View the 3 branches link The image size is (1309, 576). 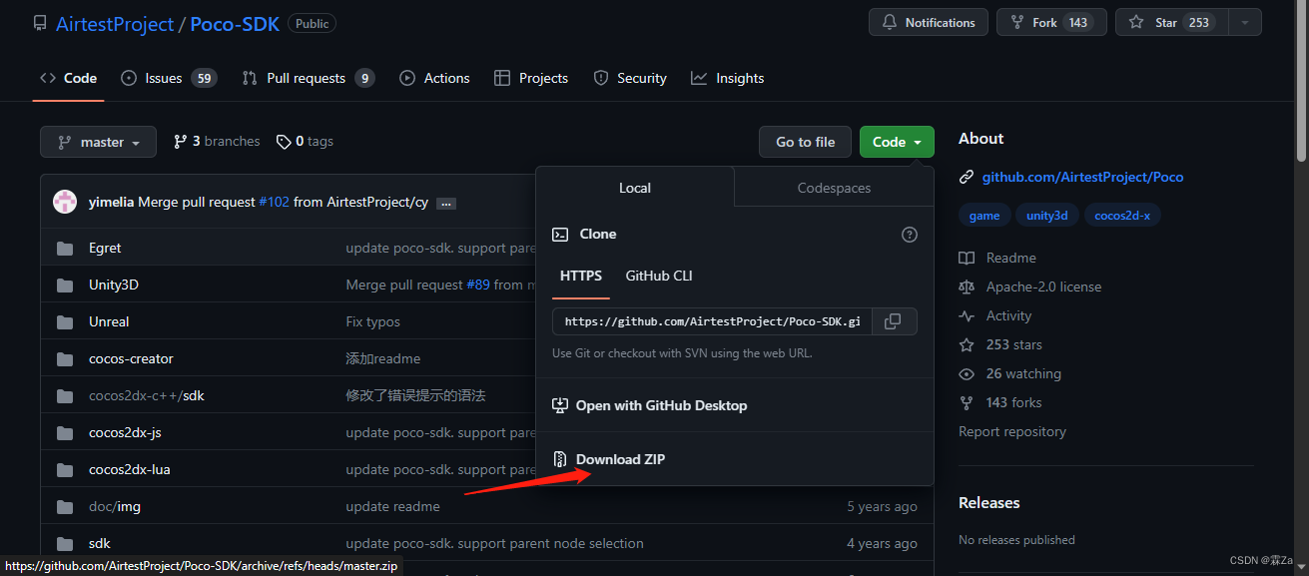point(217,142)
